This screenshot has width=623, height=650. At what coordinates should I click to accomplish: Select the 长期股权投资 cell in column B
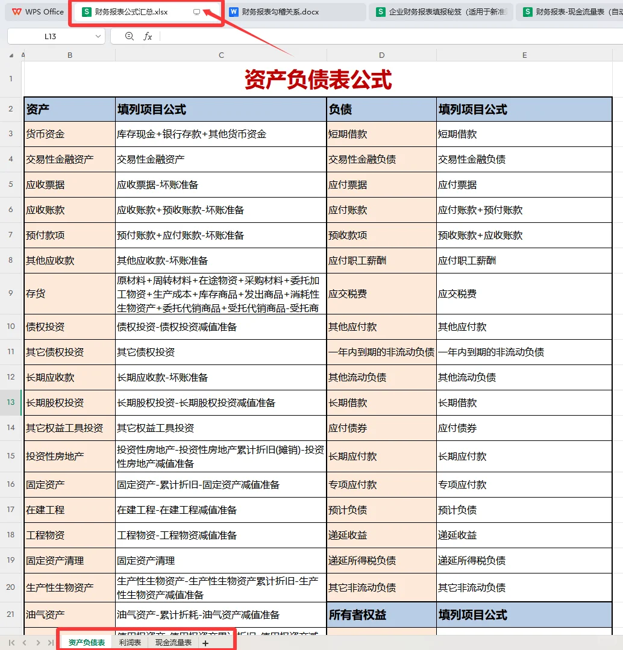click(70, 403)
